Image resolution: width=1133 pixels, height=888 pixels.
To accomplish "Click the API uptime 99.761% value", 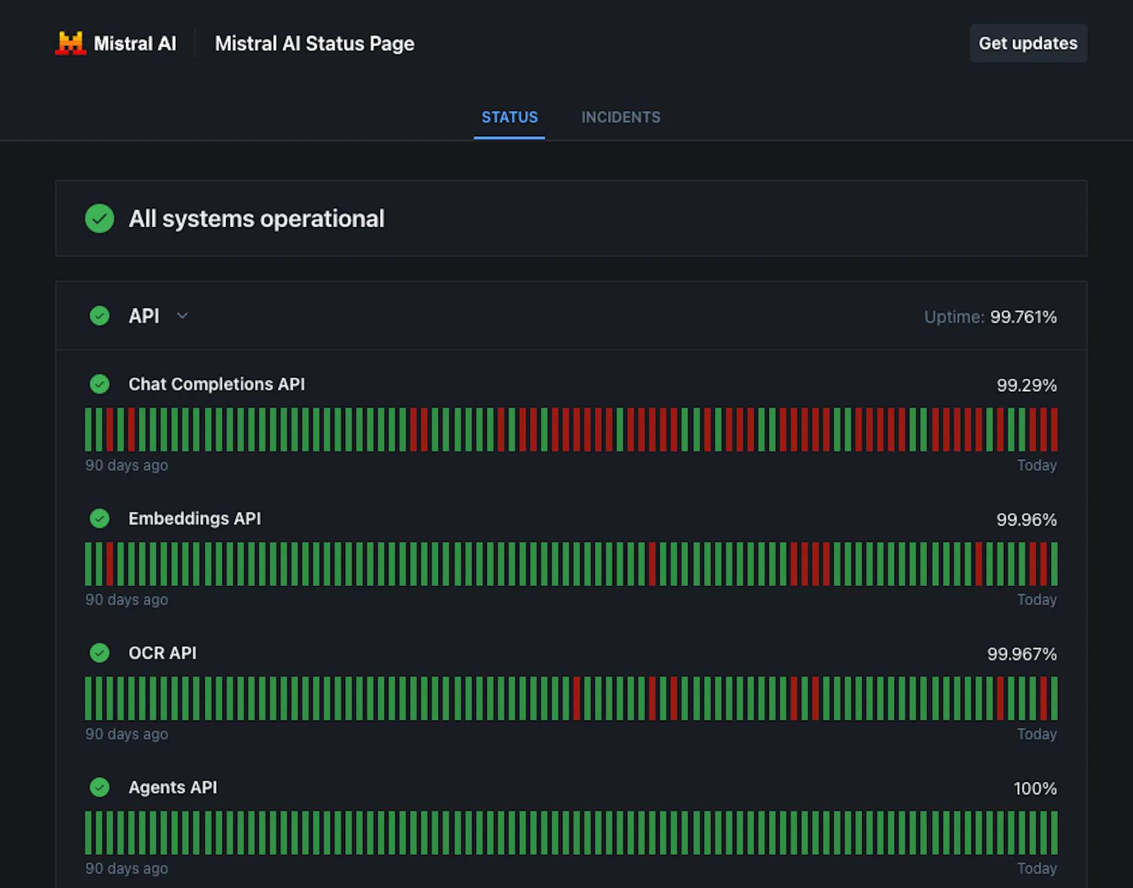I will pyautogui.click(x=1023, y=317).
